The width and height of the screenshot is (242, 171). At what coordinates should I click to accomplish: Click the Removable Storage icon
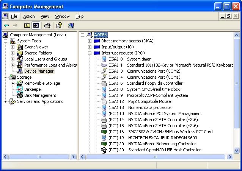click(x=20, y=83)
